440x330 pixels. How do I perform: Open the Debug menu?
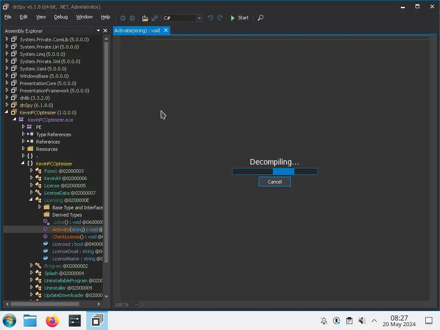[x=61, y=17]
